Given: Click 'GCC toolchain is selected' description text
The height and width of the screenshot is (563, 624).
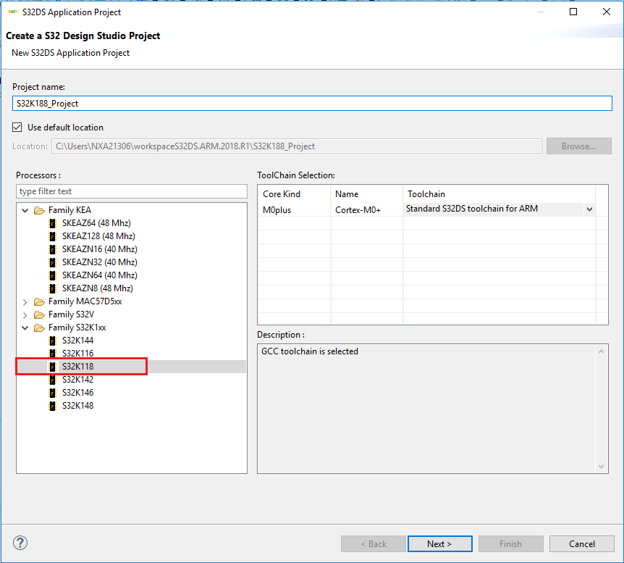Looking at the screenshot, I should click(310, 351).
